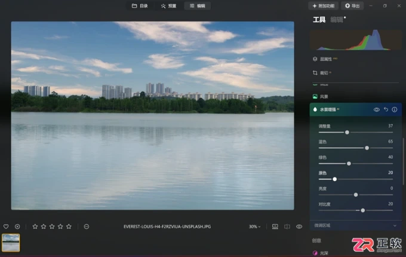Viewport: 406px width, 257px height.
Task: Click the RGB histogram graph
Action: point(356,39)
